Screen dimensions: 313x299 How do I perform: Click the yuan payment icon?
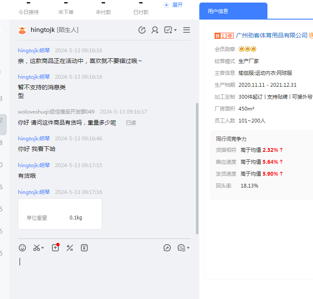84,248
